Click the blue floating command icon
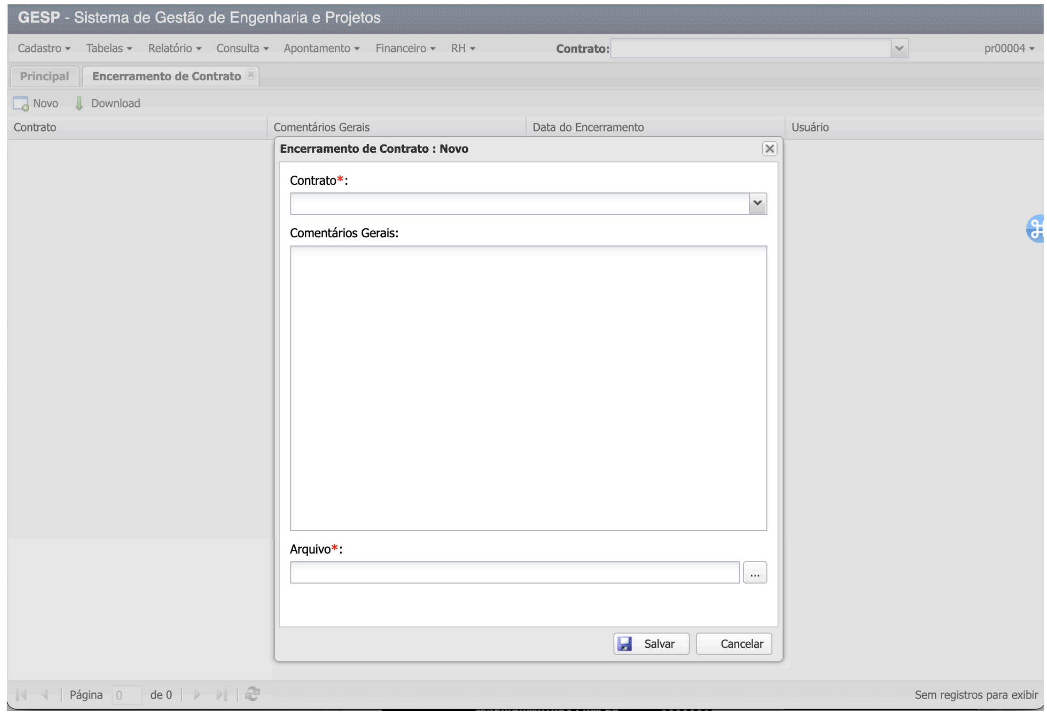This screenshot has height=713, width=1047. tap(1036, 229)
